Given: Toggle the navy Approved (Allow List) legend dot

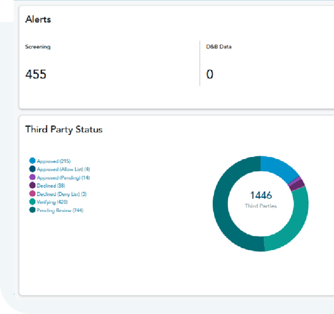Looking at the screenshot, I should pyautogui.click(x=32, y=169).
